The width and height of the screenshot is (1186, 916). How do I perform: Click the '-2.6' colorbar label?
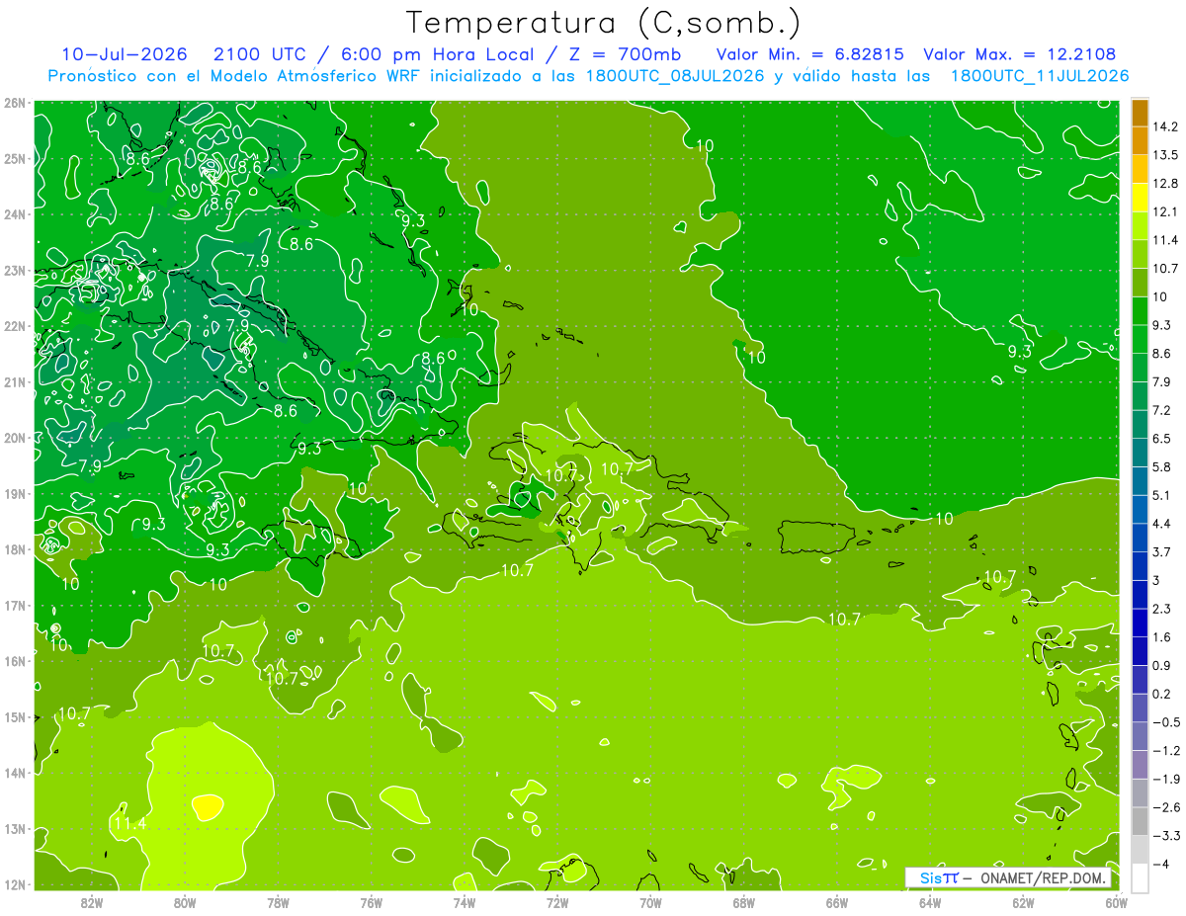(1165, 807)
